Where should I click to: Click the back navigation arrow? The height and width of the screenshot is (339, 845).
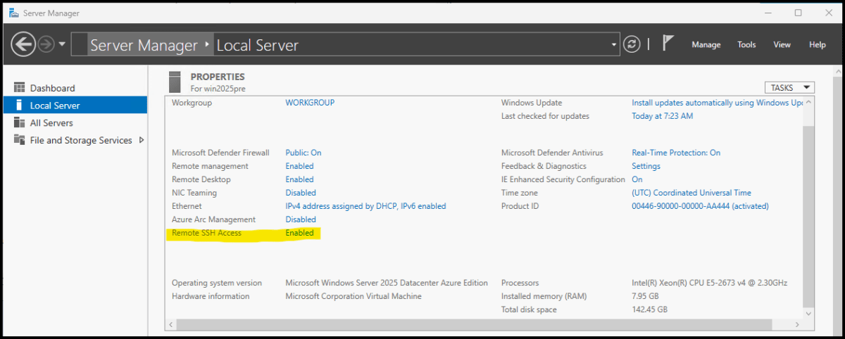coord(23,44)
